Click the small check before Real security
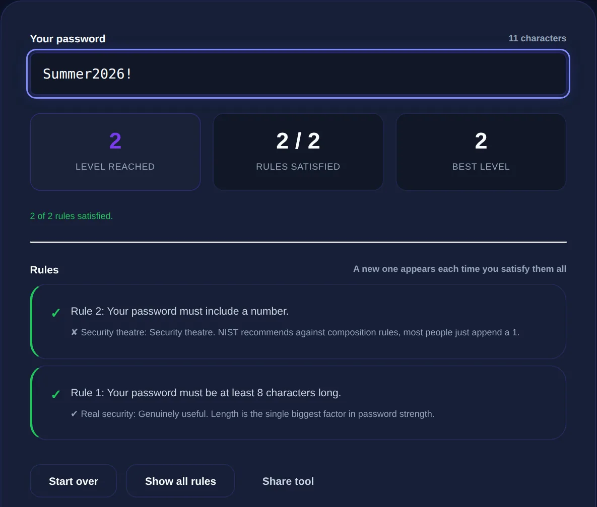This screenshot has width=597, height=507. (74, 414)
